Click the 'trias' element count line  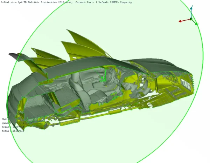pos(13,127)
